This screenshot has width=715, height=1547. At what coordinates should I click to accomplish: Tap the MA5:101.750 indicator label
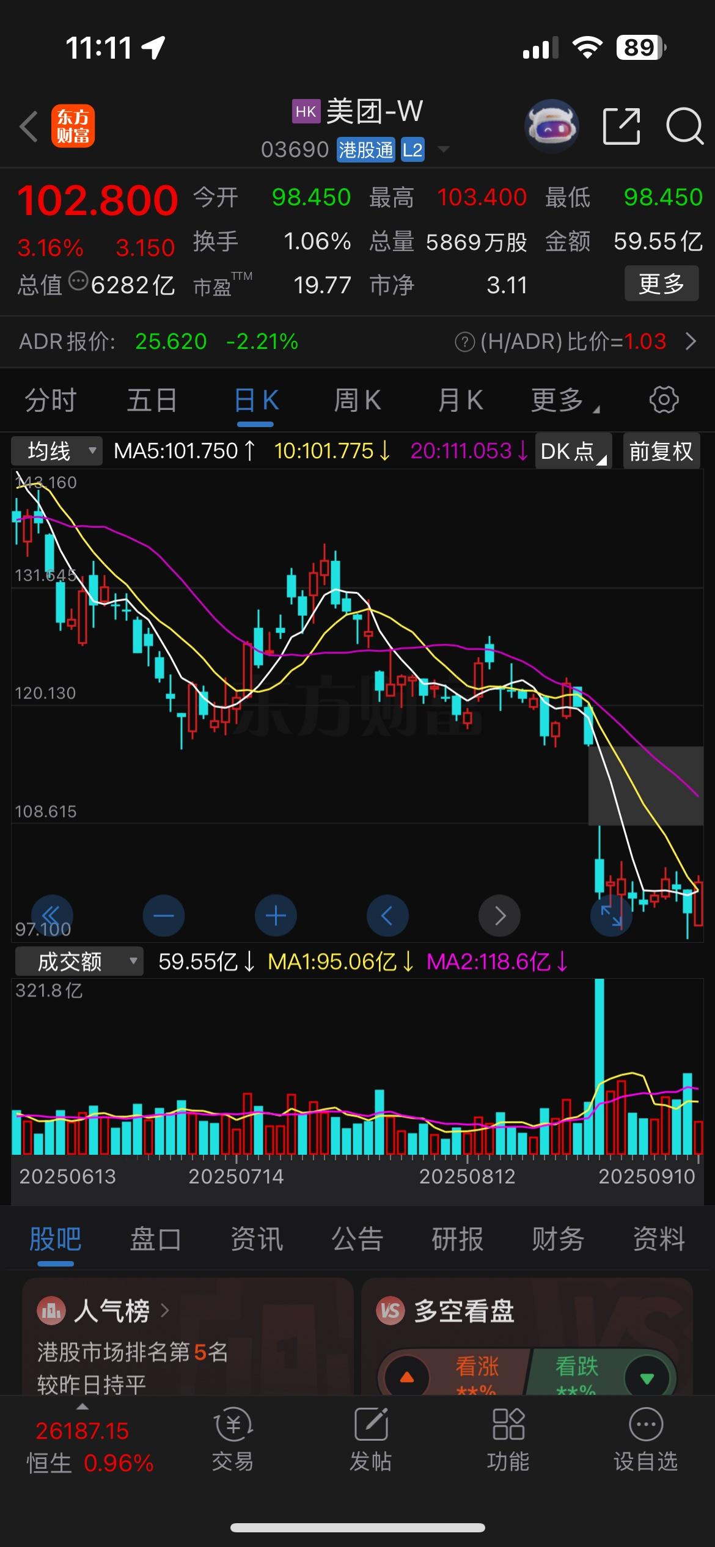[185, 452]
